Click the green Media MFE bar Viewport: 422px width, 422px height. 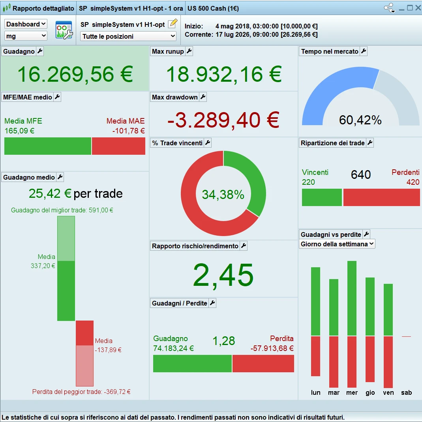coord(48,146)
